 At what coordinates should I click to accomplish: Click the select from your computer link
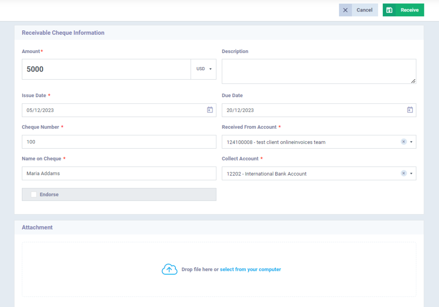click(x=250, y=269)
